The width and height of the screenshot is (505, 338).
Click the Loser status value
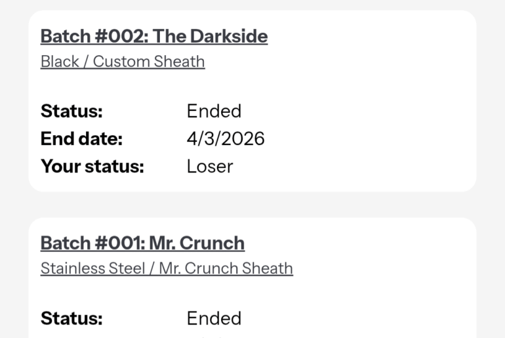click(210, 167)
